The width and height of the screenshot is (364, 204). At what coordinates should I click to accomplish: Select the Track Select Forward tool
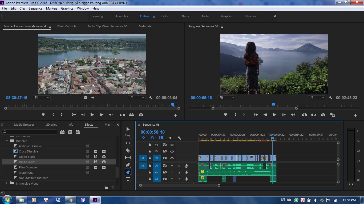(128, 136)
